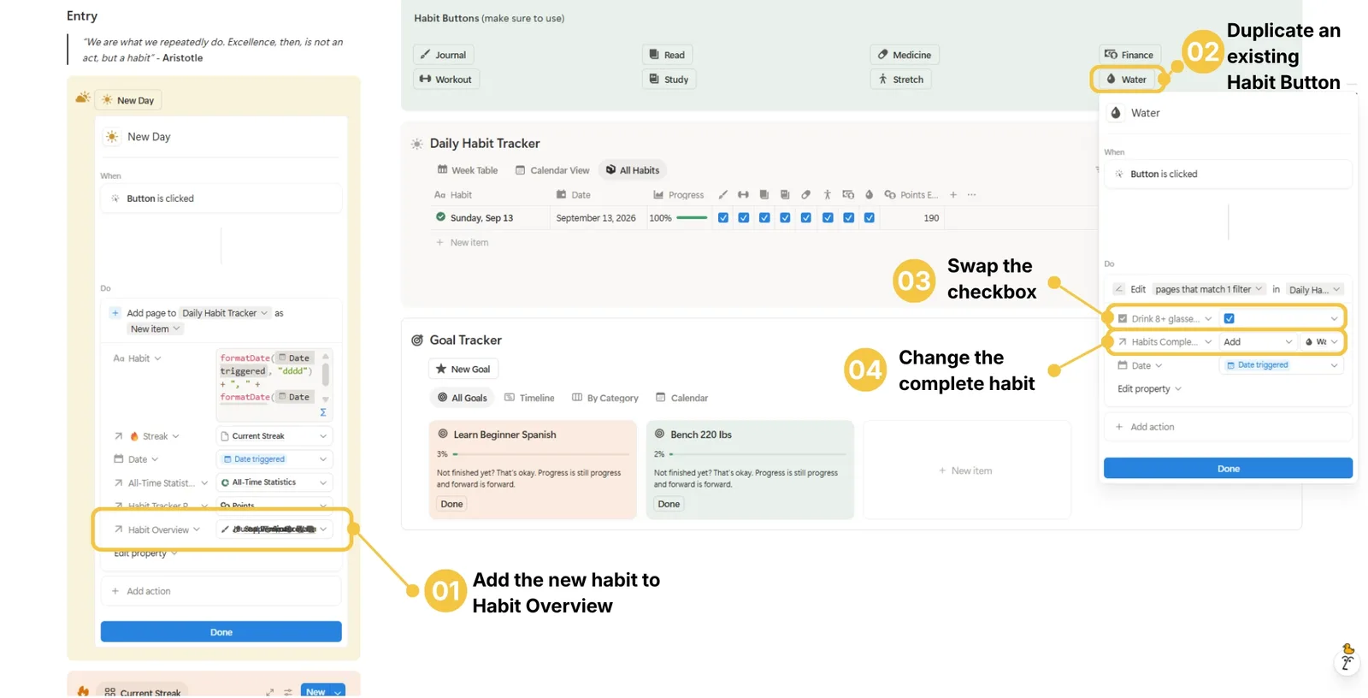Switch to the By Category goals tab
The image size is (1368, 698).
605,398
